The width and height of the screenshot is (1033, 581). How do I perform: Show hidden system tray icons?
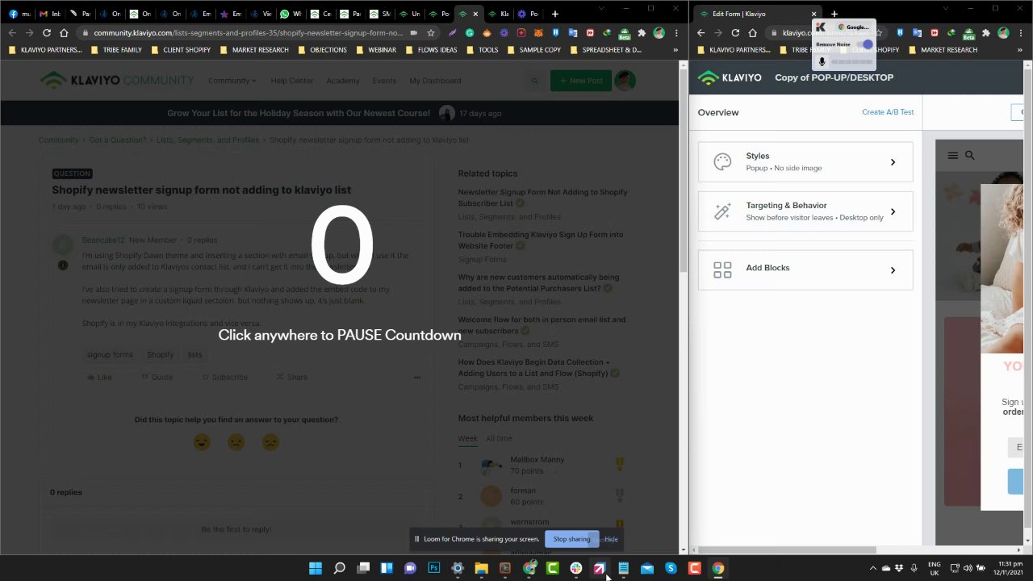(x=872, y=568)
